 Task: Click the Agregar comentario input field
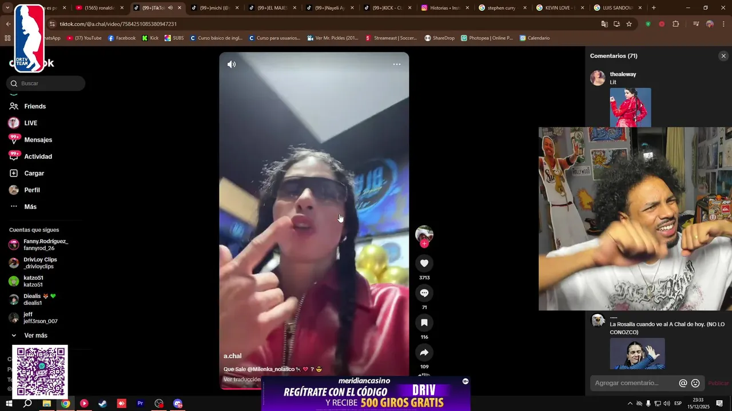[x=635, y=383]
